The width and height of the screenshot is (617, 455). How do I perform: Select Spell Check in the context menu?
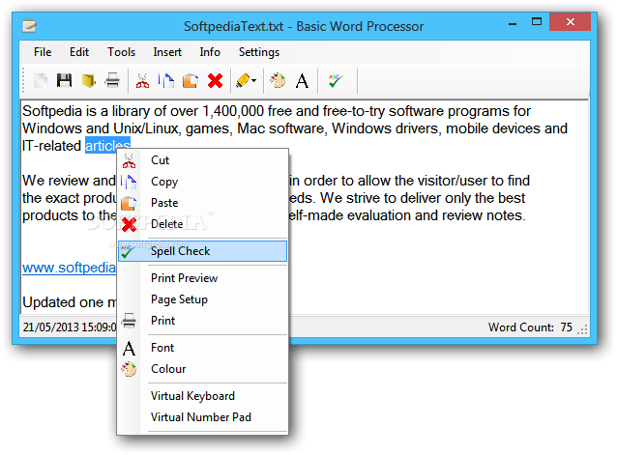[203, 251]
